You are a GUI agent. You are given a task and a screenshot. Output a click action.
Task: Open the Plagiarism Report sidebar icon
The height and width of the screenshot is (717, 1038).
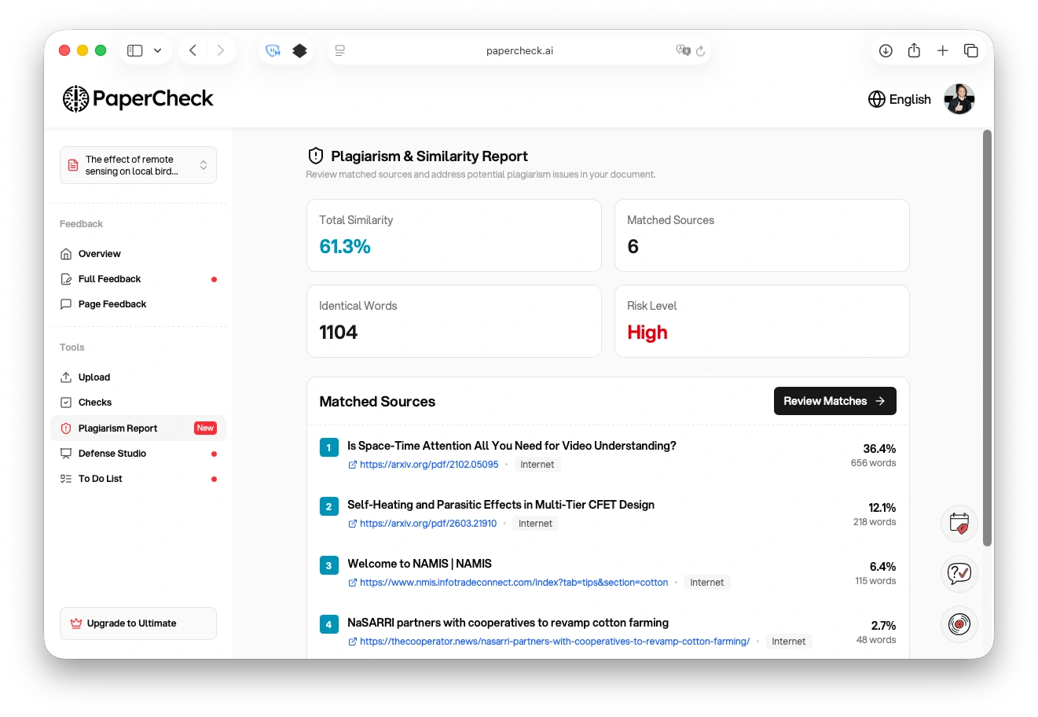pos(66,428)
